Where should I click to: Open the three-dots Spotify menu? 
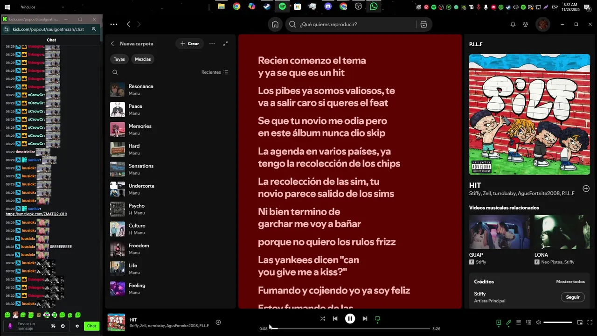(114, 24)
